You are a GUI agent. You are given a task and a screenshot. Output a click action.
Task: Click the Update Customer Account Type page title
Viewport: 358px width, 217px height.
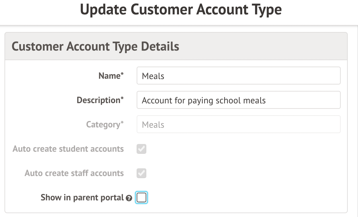pyautogui.click(x=181, y=10)
